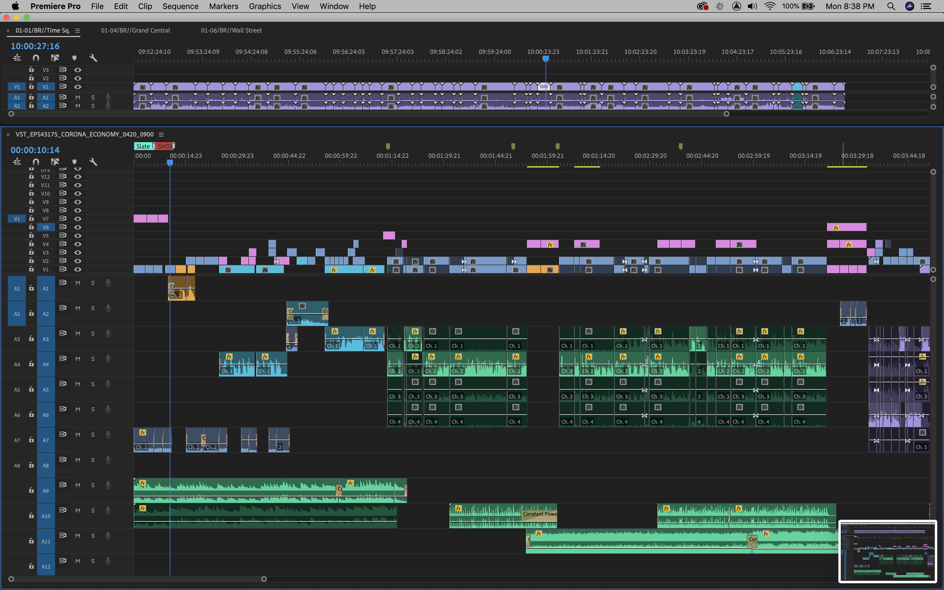Toggle lower V6 track targeting

(46, 227)
